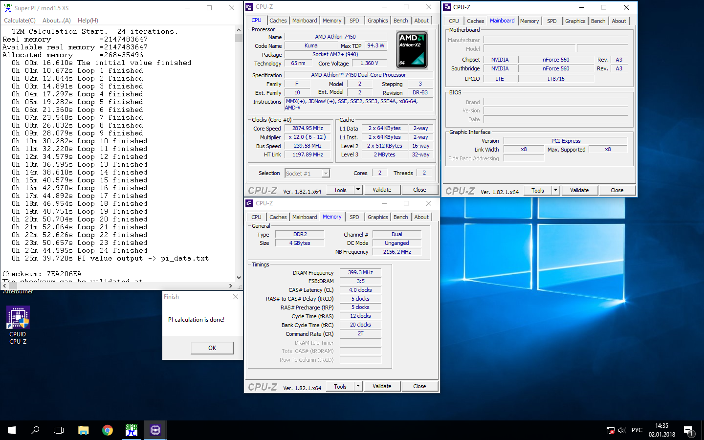Click the Core Speed value field

click(308, 128)
